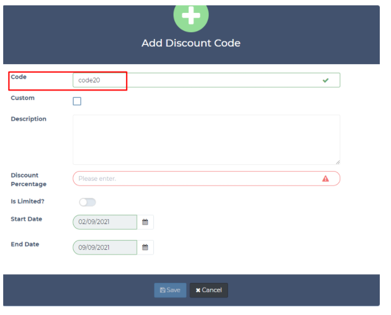This screenshot has width=391, height=315.
Task: Click the Is Limited? label
Action: pos(27,202)
